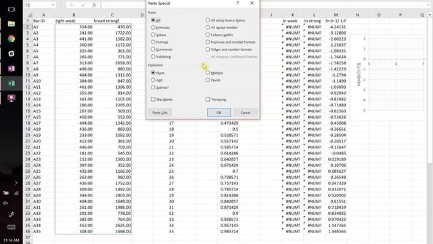
Task: Select column K header
Action: (x=293, y=15)
